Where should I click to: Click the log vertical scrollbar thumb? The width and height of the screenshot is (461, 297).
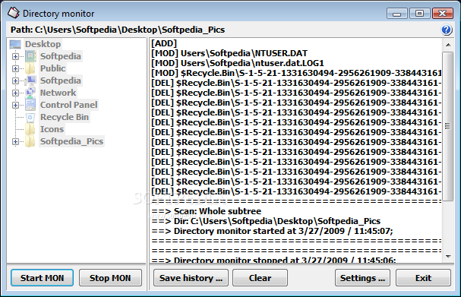[448, 126]
